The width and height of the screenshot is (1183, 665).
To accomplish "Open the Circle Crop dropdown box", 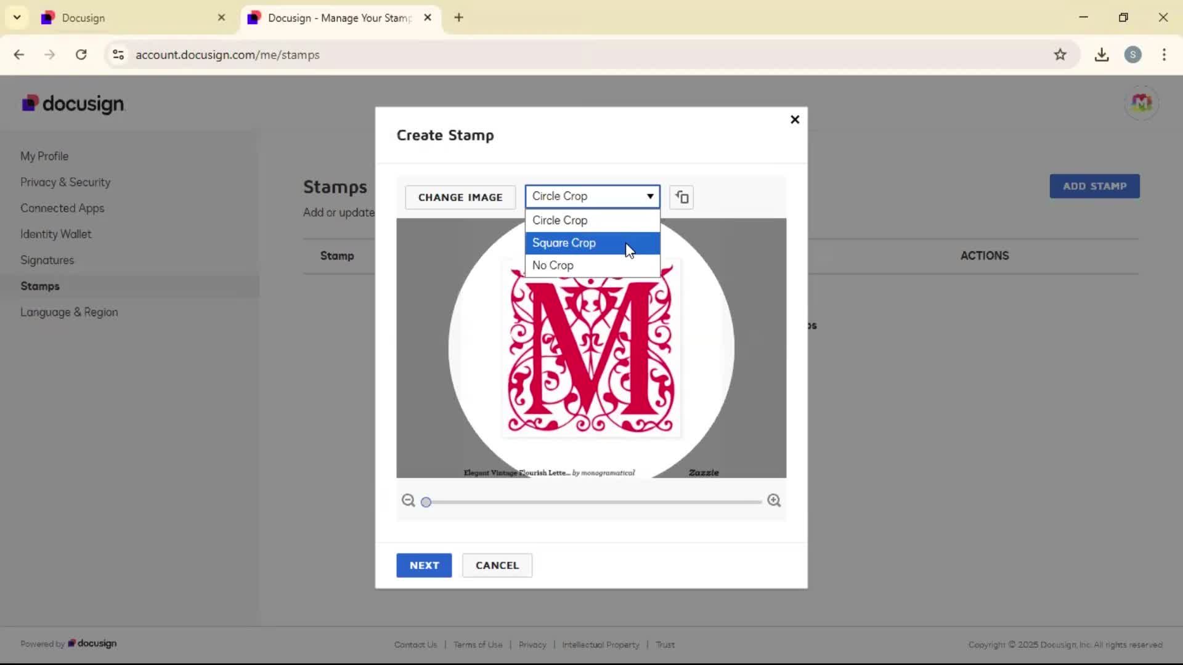I will (x=592, y=196).
